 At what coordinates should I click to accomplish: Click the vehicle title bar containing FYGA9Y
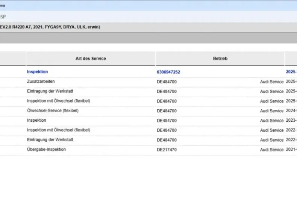click(x=50, y=27)
